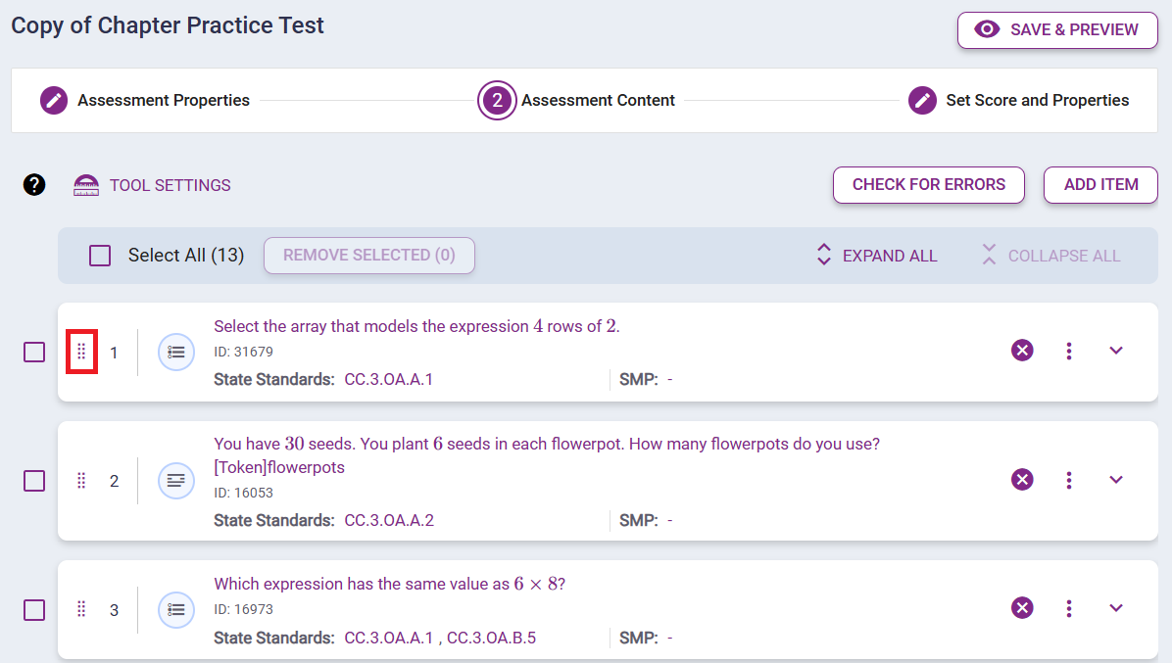Remove item 2 with the X icon
Image resolution: width=1172 pixels, height=663 pixels.
click(1022, 479)
